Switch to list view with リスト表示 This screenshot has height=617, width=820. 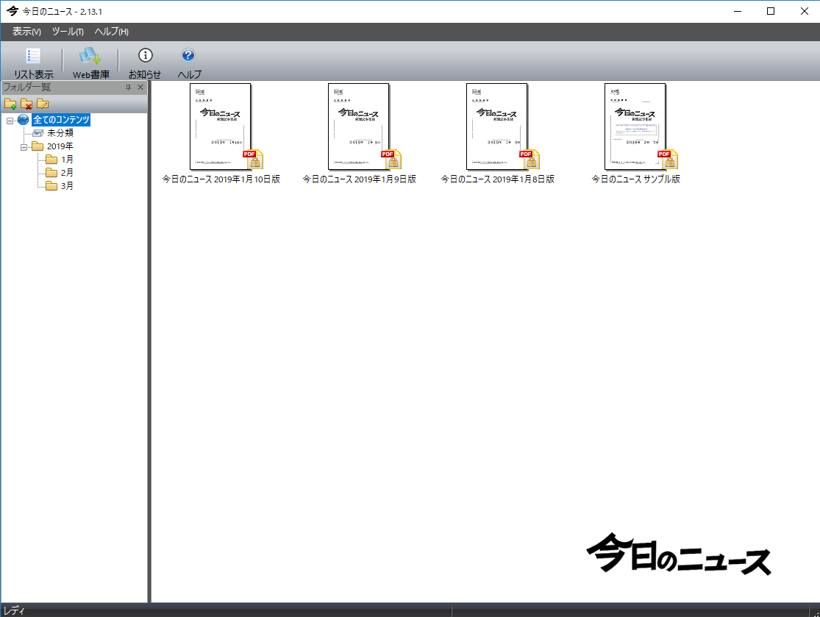[33, 63]
